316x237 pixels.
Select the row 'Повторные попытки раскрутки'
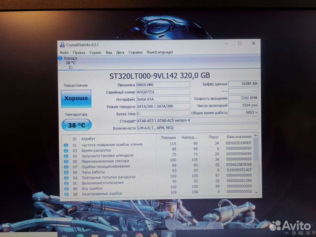click(158, 177)
